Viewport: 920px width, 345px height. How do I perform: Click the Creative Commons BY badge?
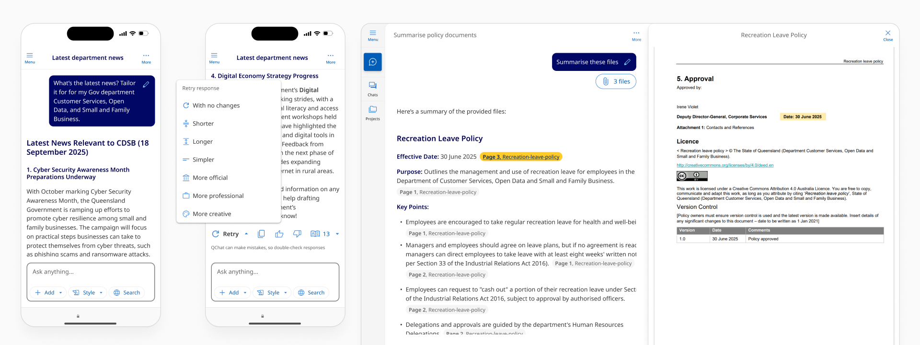[692, 176]
